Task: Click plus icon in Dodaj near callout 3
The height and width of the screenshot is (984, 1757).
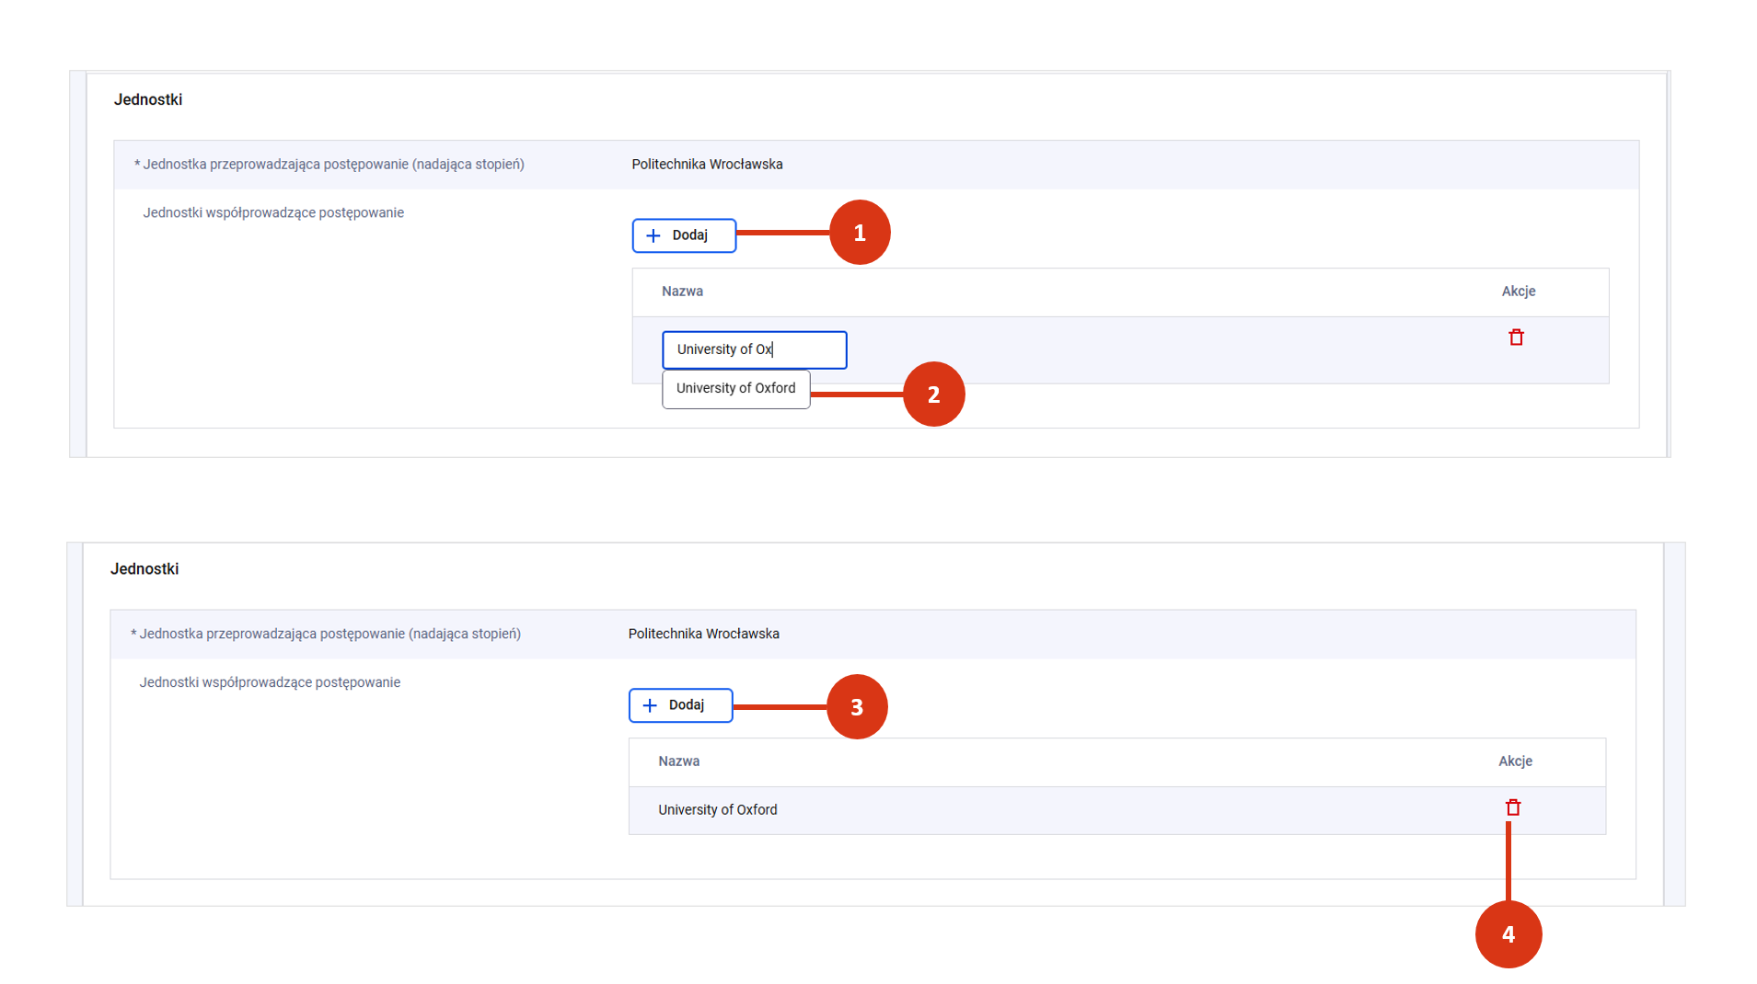Action: [x=650, y=705]
